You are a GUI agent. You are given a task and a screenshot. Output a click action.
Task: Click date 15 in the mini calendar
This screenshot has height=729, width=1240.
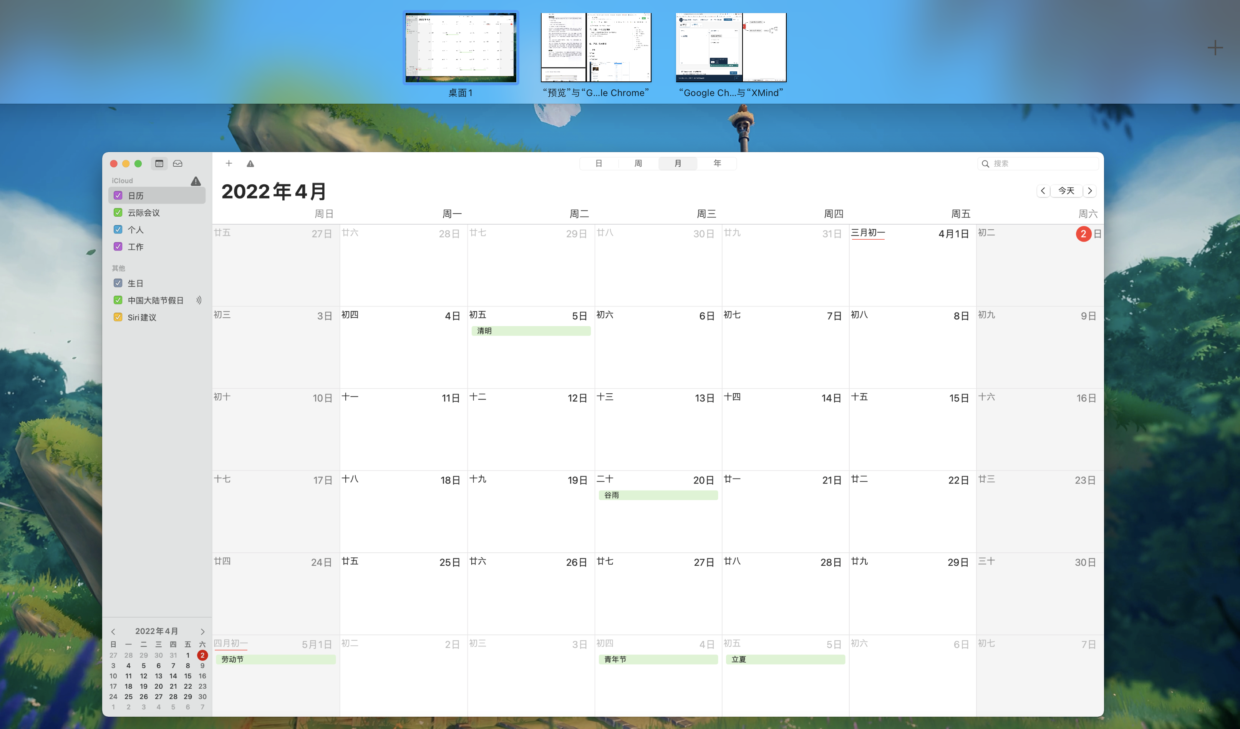pos(187,676)
